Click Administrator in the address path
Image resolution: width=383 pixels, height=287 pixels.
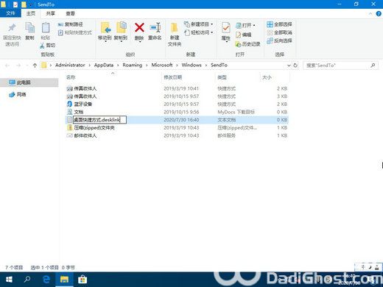[x=70, y=65]
